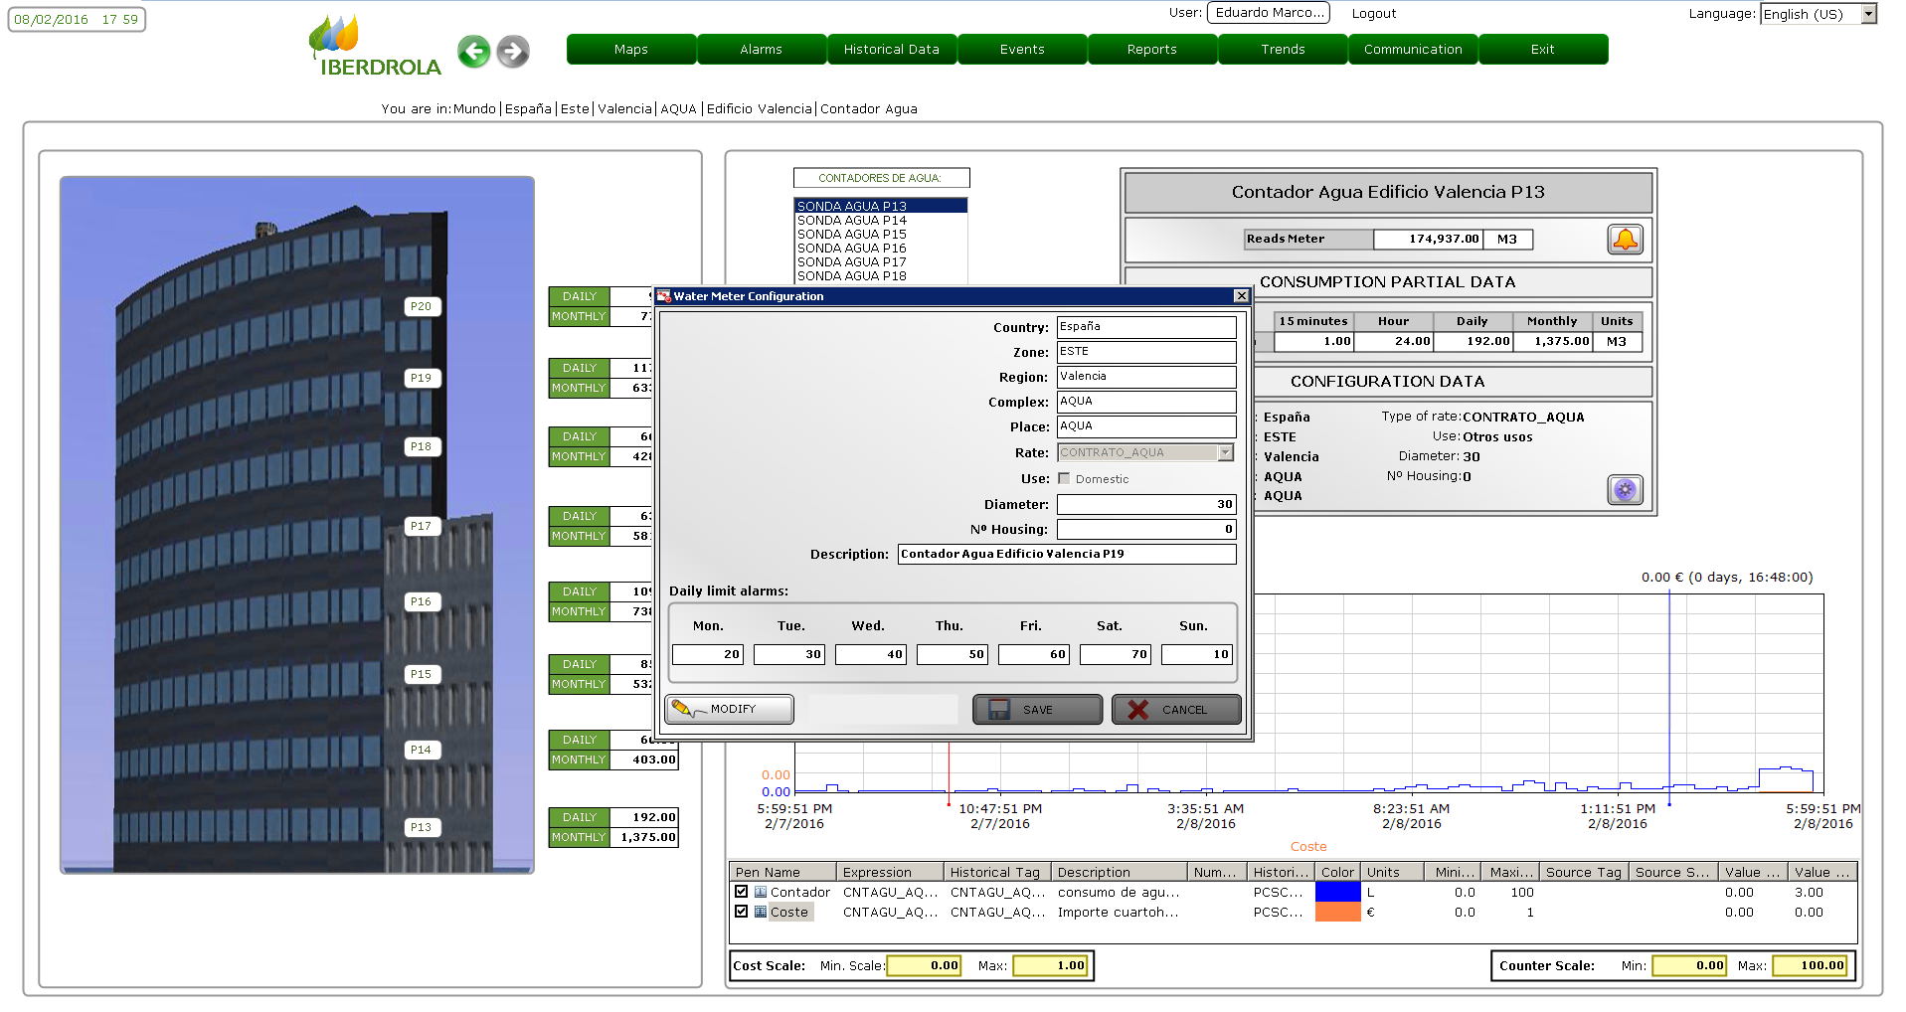Click the green back navigation arrow
Image resolution: width=1906 pixels, height=1012 pixels.
pos(474,52)
